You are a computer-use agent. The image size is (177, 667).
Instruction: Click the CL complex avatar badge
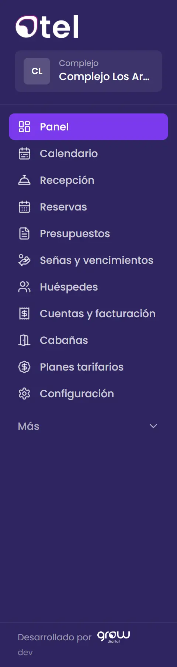coord(37,71)
